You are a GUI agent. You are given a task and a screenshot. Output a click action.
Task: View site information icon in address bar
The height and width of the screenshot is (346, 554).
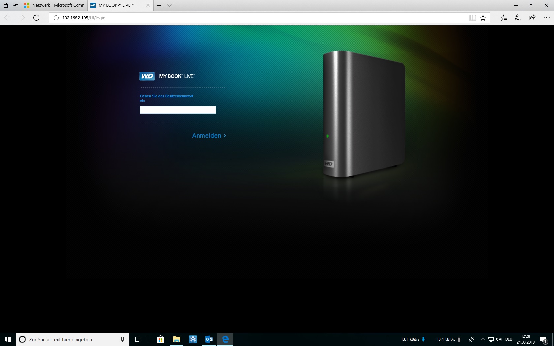tap(56, 18)
